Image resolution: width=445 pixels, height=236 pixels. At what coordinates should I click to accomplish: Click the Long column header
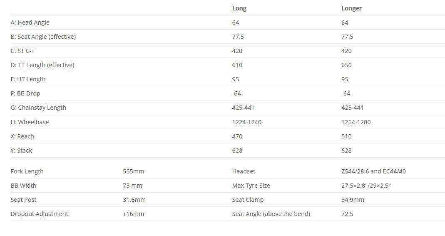click(x=239, y=8)
